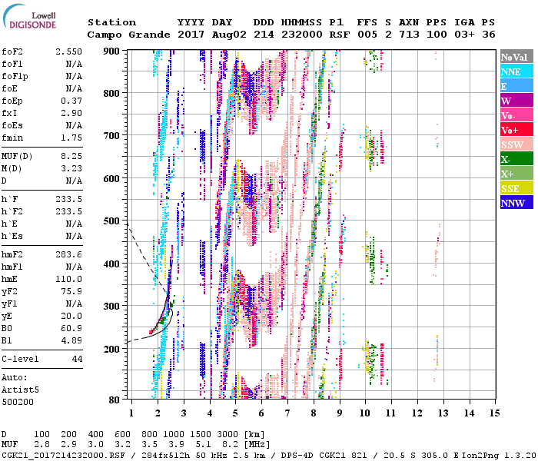Click the Campo Grande station name
Viewport: 538px width, 461px height.
click(128, 35)
